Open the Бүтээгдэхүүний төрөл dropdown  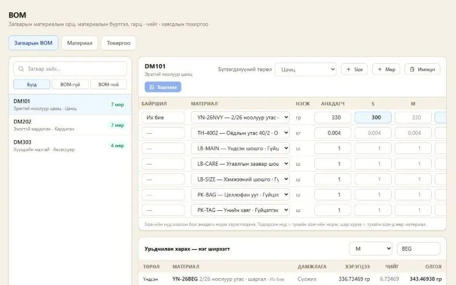point(306,70)
